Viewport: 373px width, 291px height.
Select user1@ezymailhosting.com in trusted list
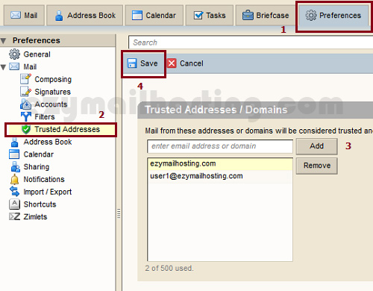click(220, 176)
